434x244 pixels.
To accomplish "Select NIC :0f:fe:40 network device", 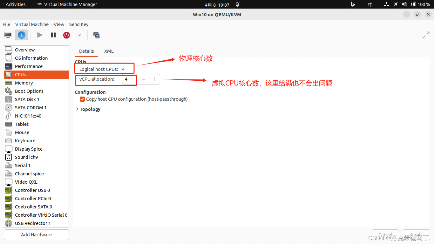I will click(x=36, y=116).
